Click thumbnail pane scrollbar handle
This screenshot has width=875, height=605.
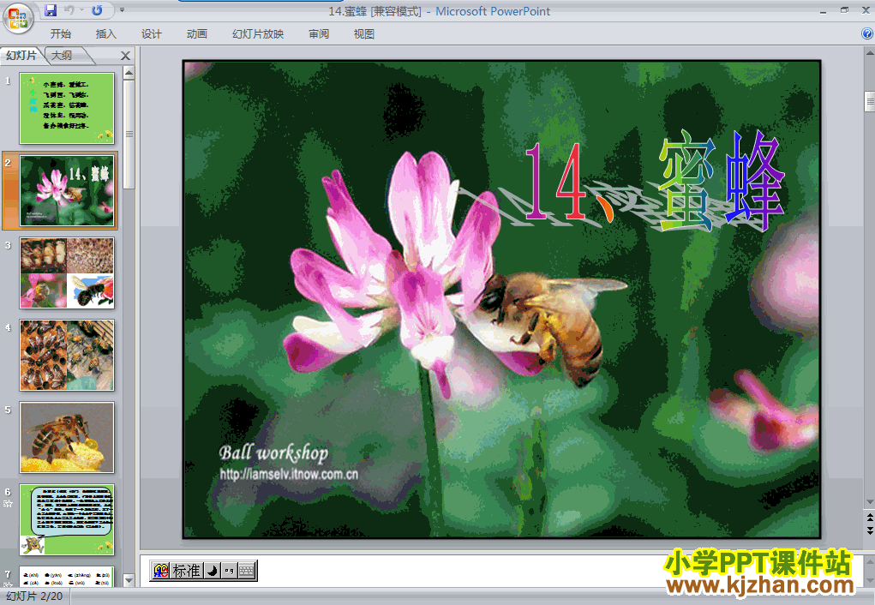pyautogui.click(x=129, y=134)
